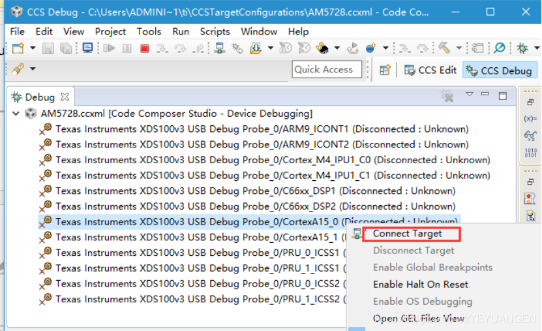Click the red Terminate button in toolbar
The image size is (542, 331).
pos(144,48)
